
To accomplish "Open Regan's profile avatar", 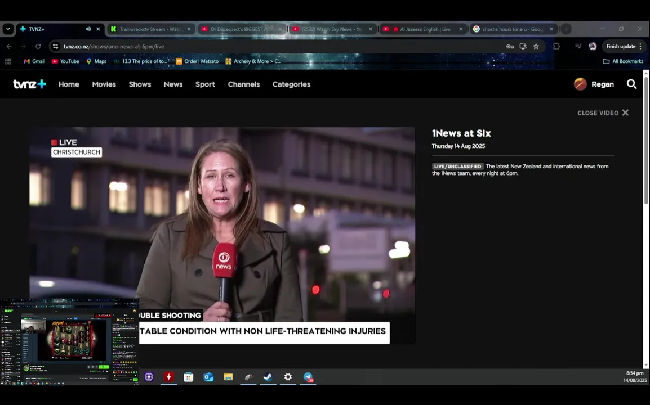I will [x=580, y=84].
